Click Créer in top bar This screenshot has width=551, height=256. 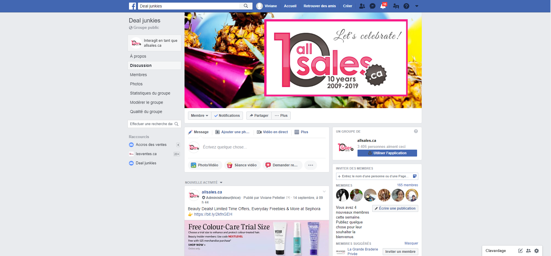coord(347,6)
